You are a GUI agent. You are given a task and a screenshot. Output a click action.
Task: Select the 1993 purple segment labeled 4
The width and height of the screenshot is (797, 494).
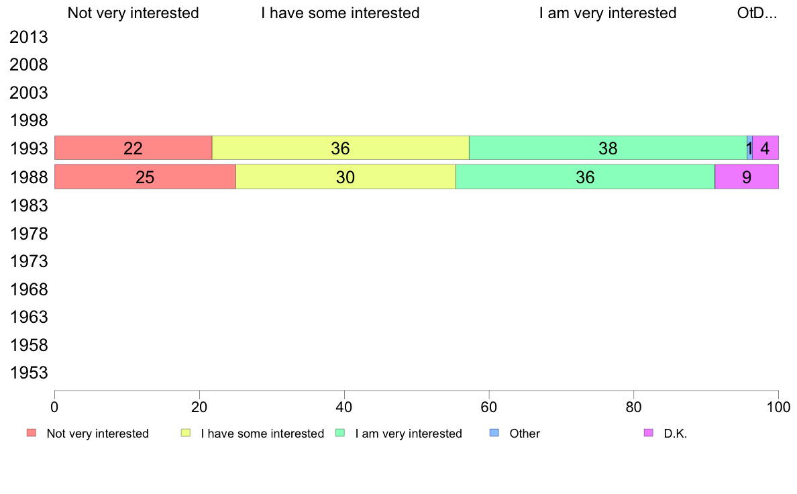click(765, 148)
